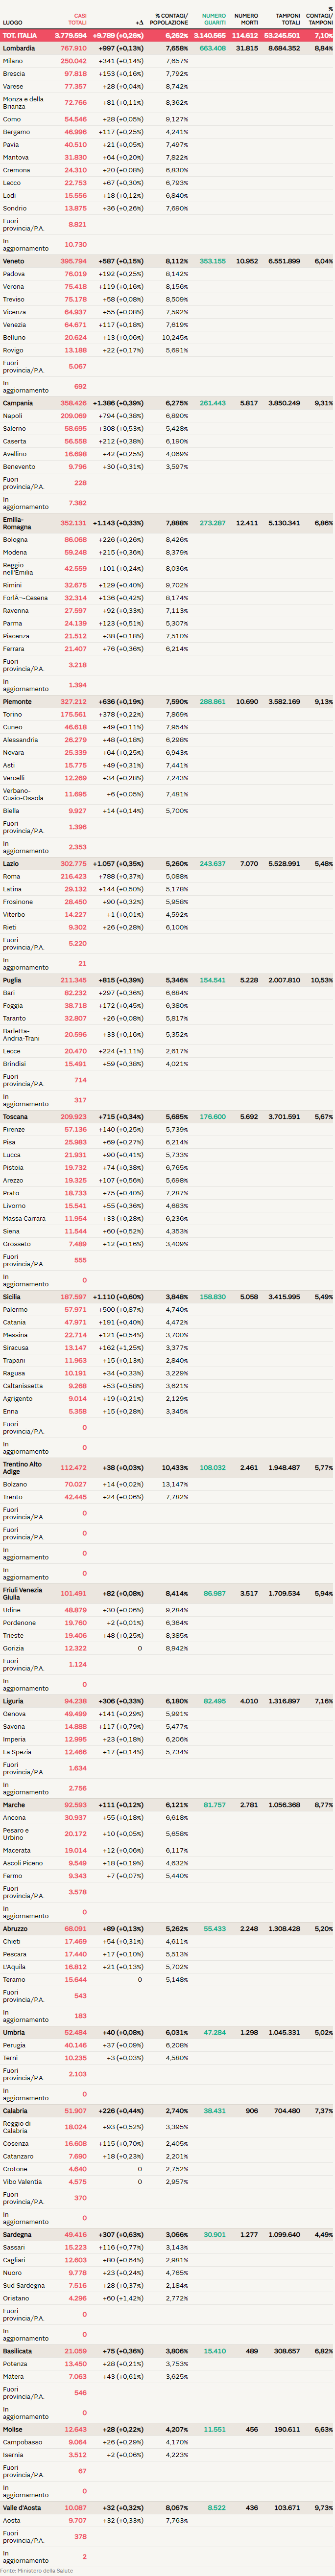Click the Lazio region name

11,864
